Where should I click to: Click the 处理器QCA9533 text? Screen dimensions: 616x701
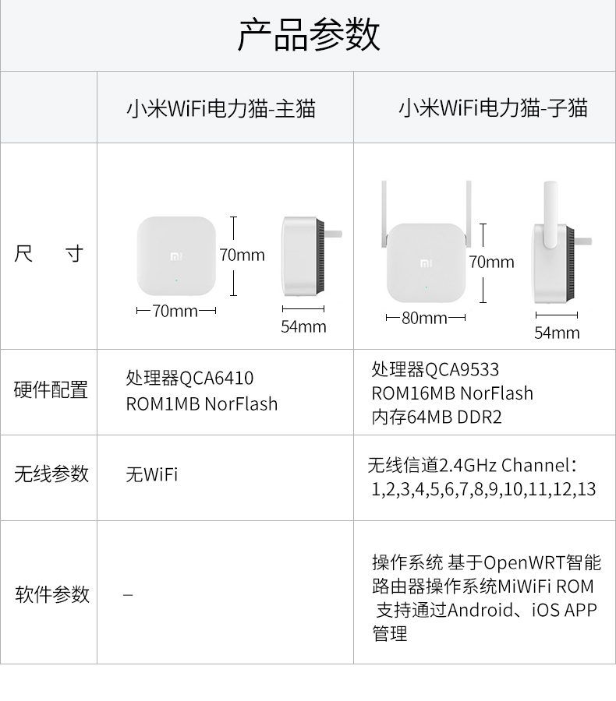click(x=435, y=370)
